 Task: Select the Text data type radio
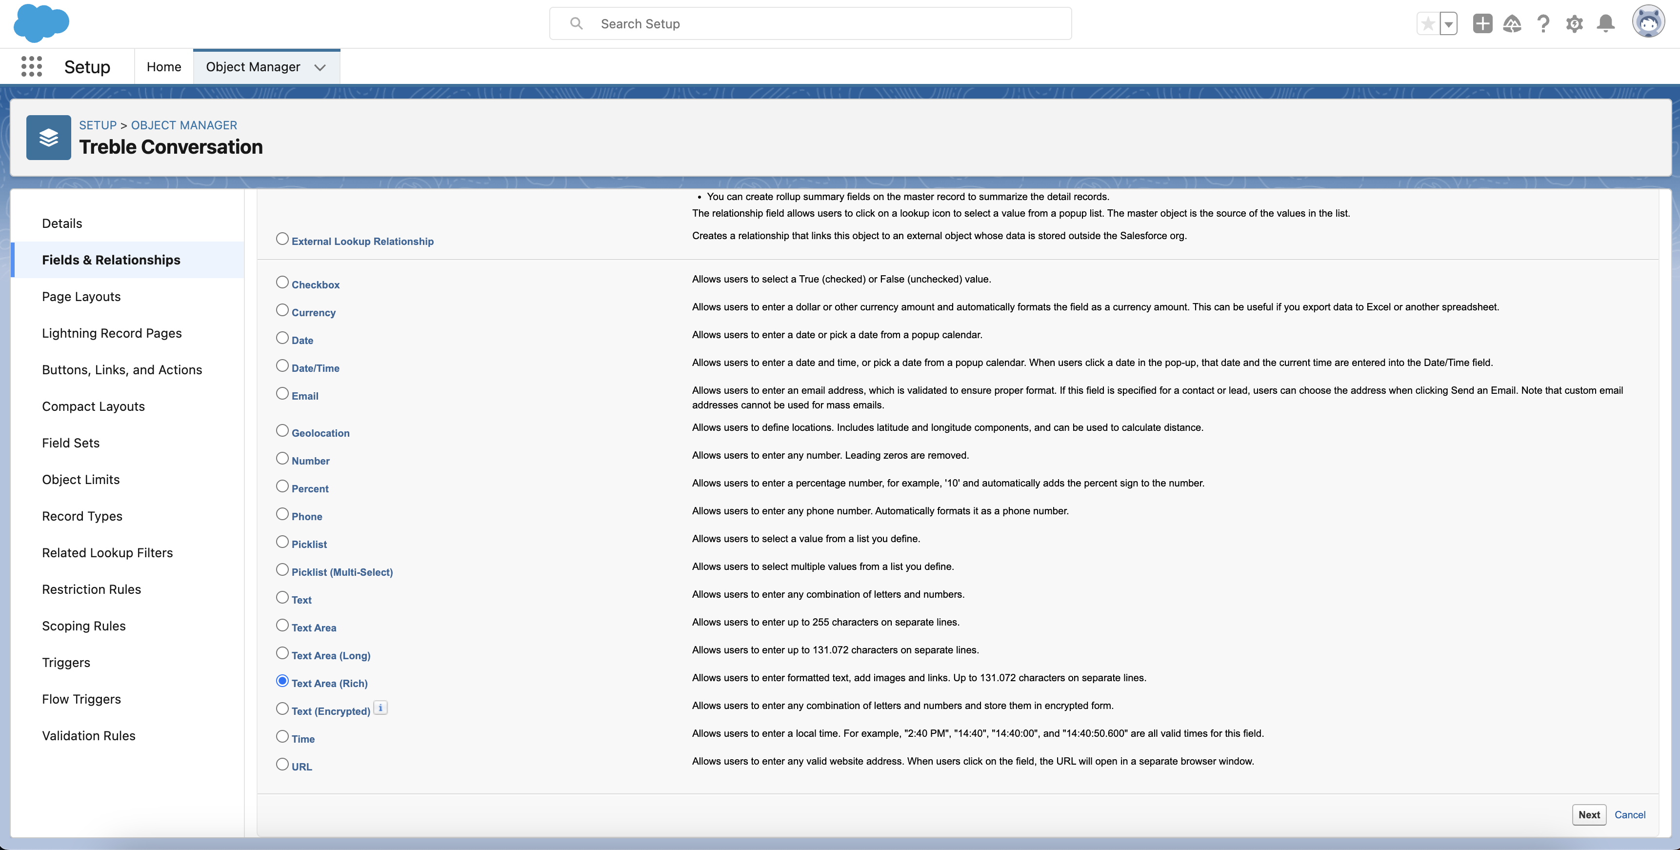[x=282, y=598]
